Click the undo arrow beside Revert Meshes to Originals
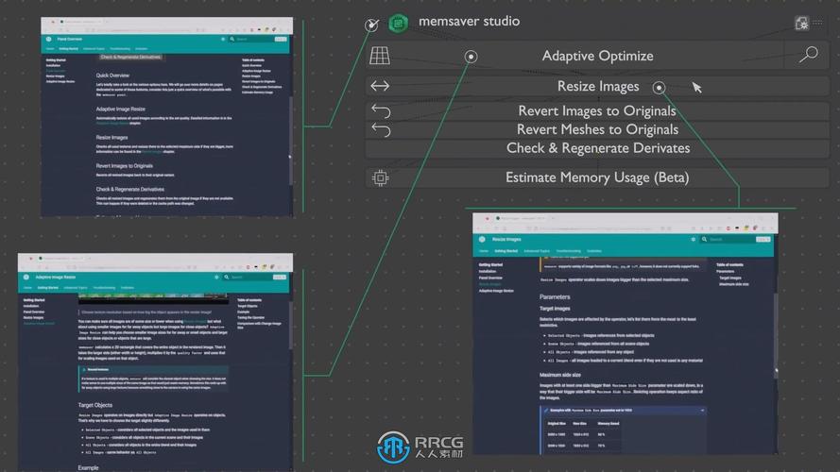This screenshot has height=472, width=840. 381,129
